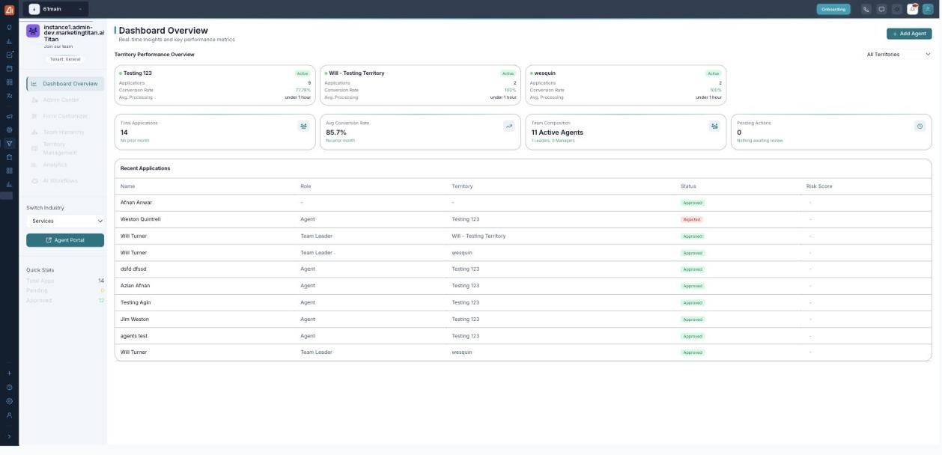Click the plus icon in dark rail
The image size is (942, 455).
pos(9,373)
